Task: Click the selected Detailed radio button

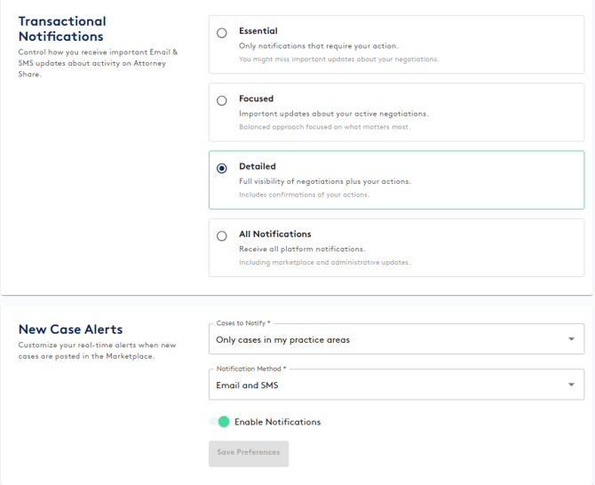Action: click(x=222, y=168)
